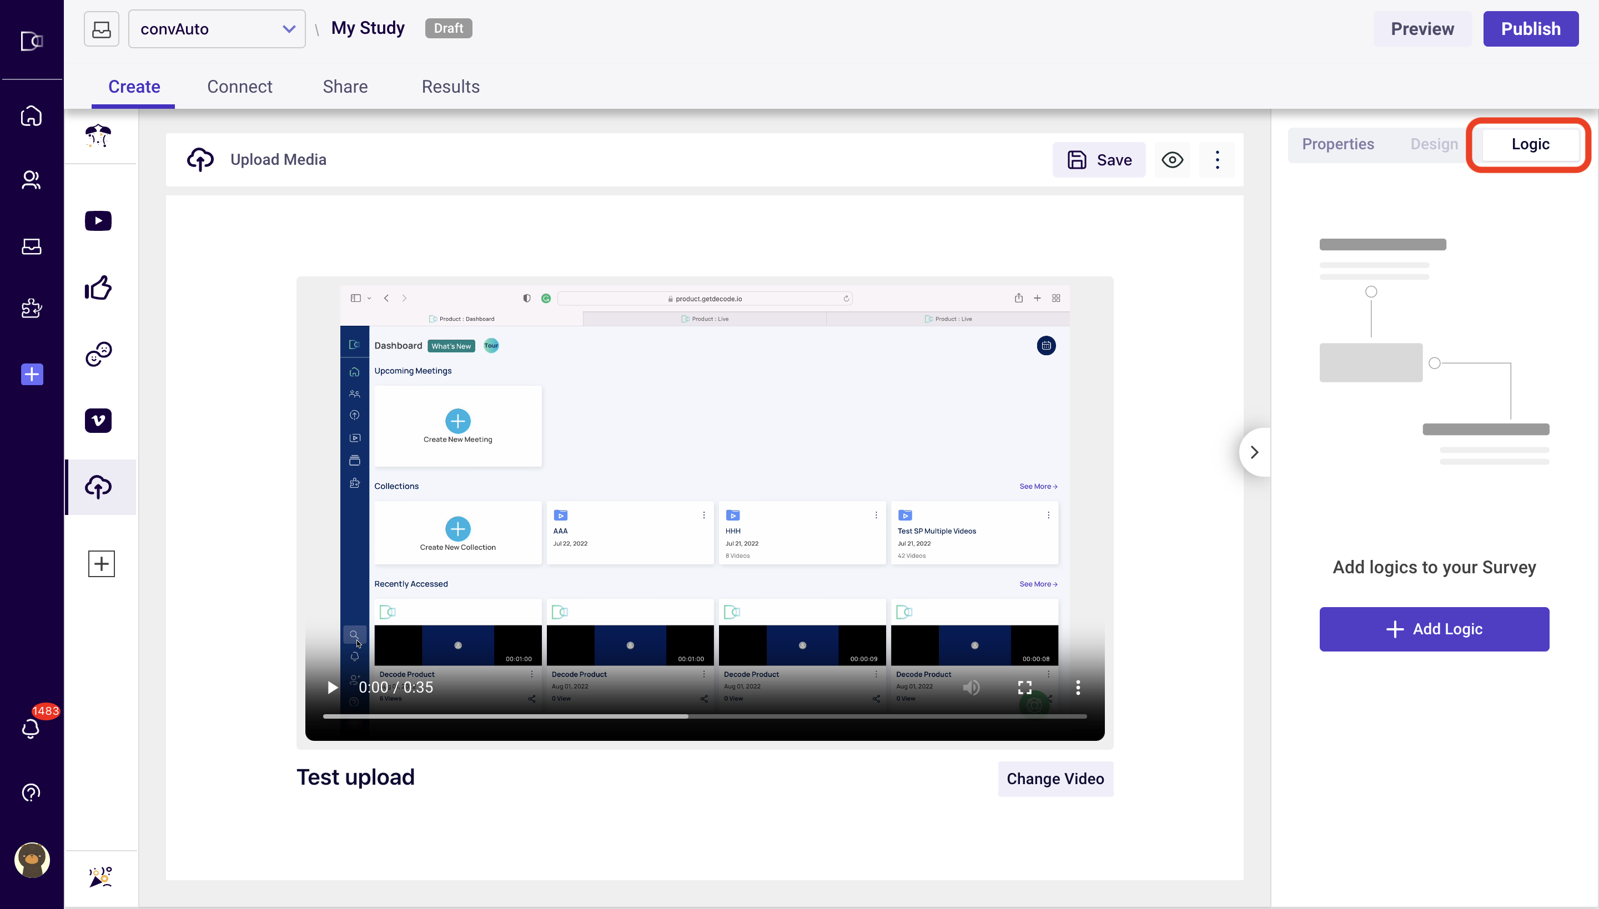The height and width of the screenshot is (909, 1599).
Task: Mute the video with the speaker icon
Action: (x=971, y=688)
